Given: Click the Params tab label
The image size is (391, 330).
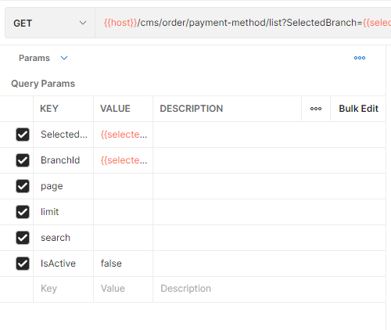Looking at the screenshot, I should [34, 58].
